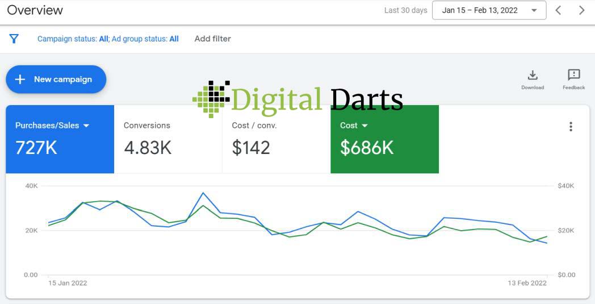The width and height of the screenshot is (595, 304).
Task: Click the 40K left axis label
Action: tap(31, 186)
